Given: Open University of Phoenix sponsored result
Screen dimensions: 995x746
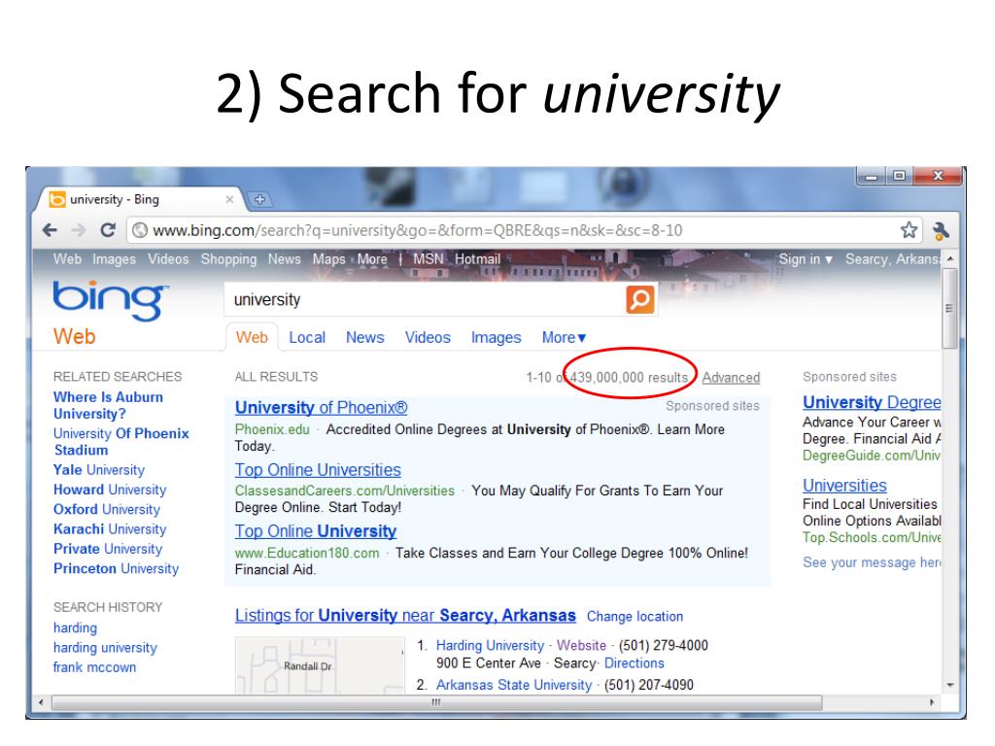Looking at the screenshot, I should (321, 407).
